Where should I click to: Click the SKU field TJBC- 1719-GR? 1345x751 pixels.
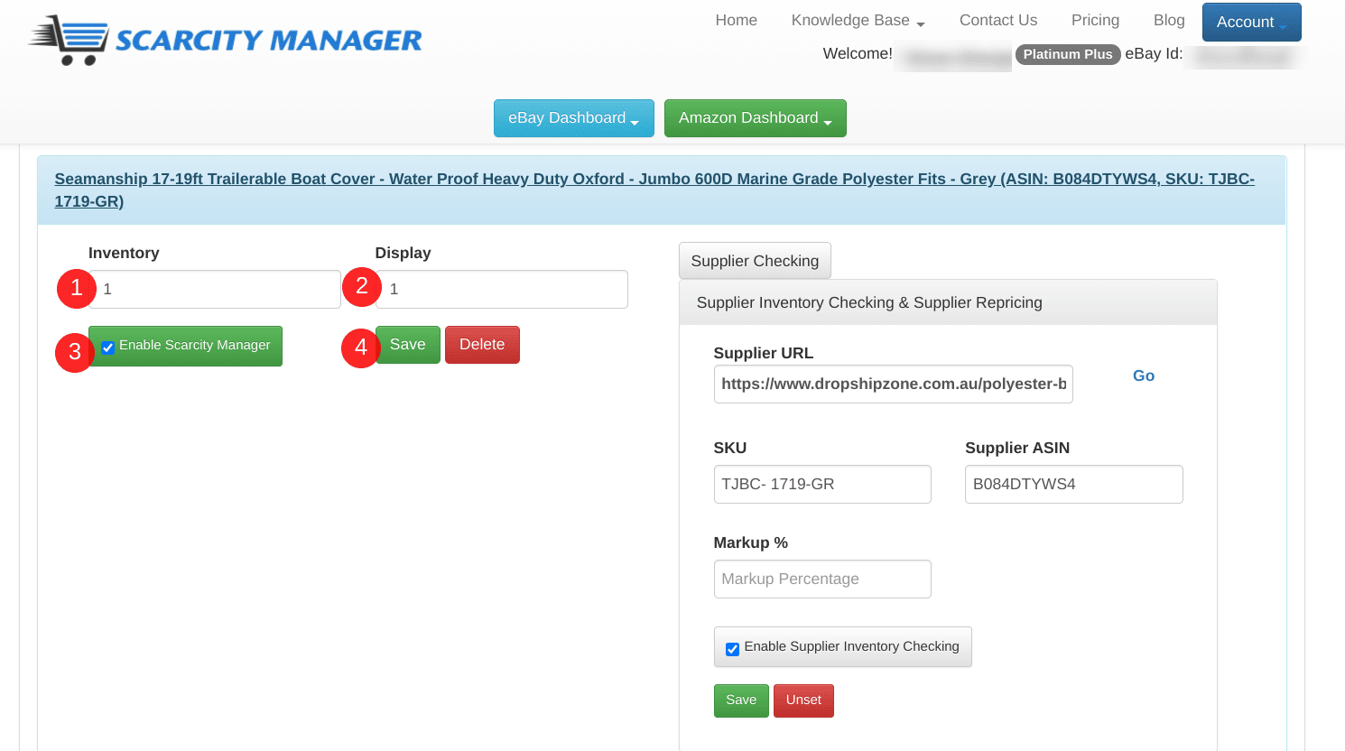[x=822, y=484]
